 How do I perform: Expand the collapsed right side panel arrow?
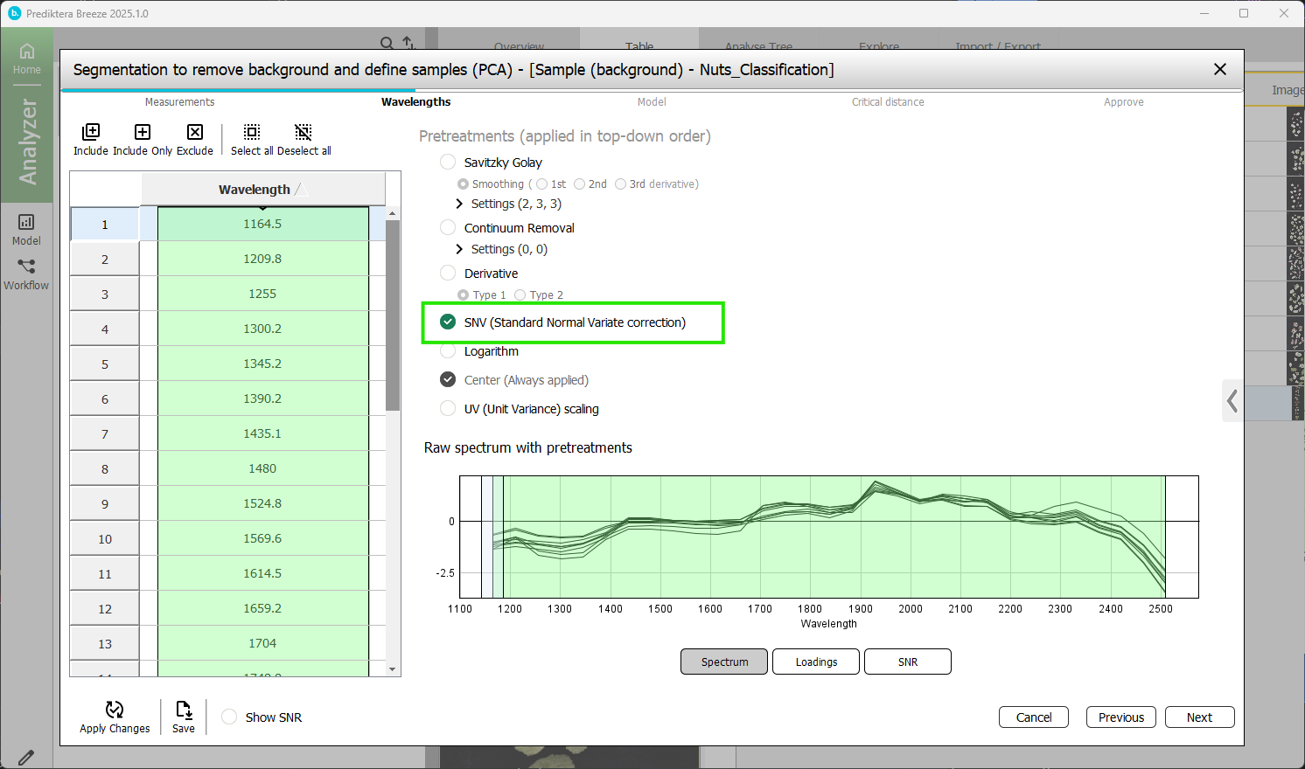click(1232, 401)
